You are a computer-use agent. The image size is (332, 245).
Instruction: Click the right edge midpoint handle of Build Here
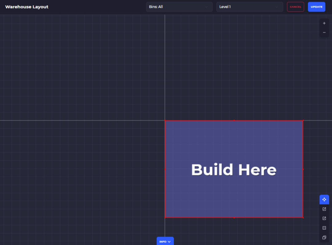point(303,169)
